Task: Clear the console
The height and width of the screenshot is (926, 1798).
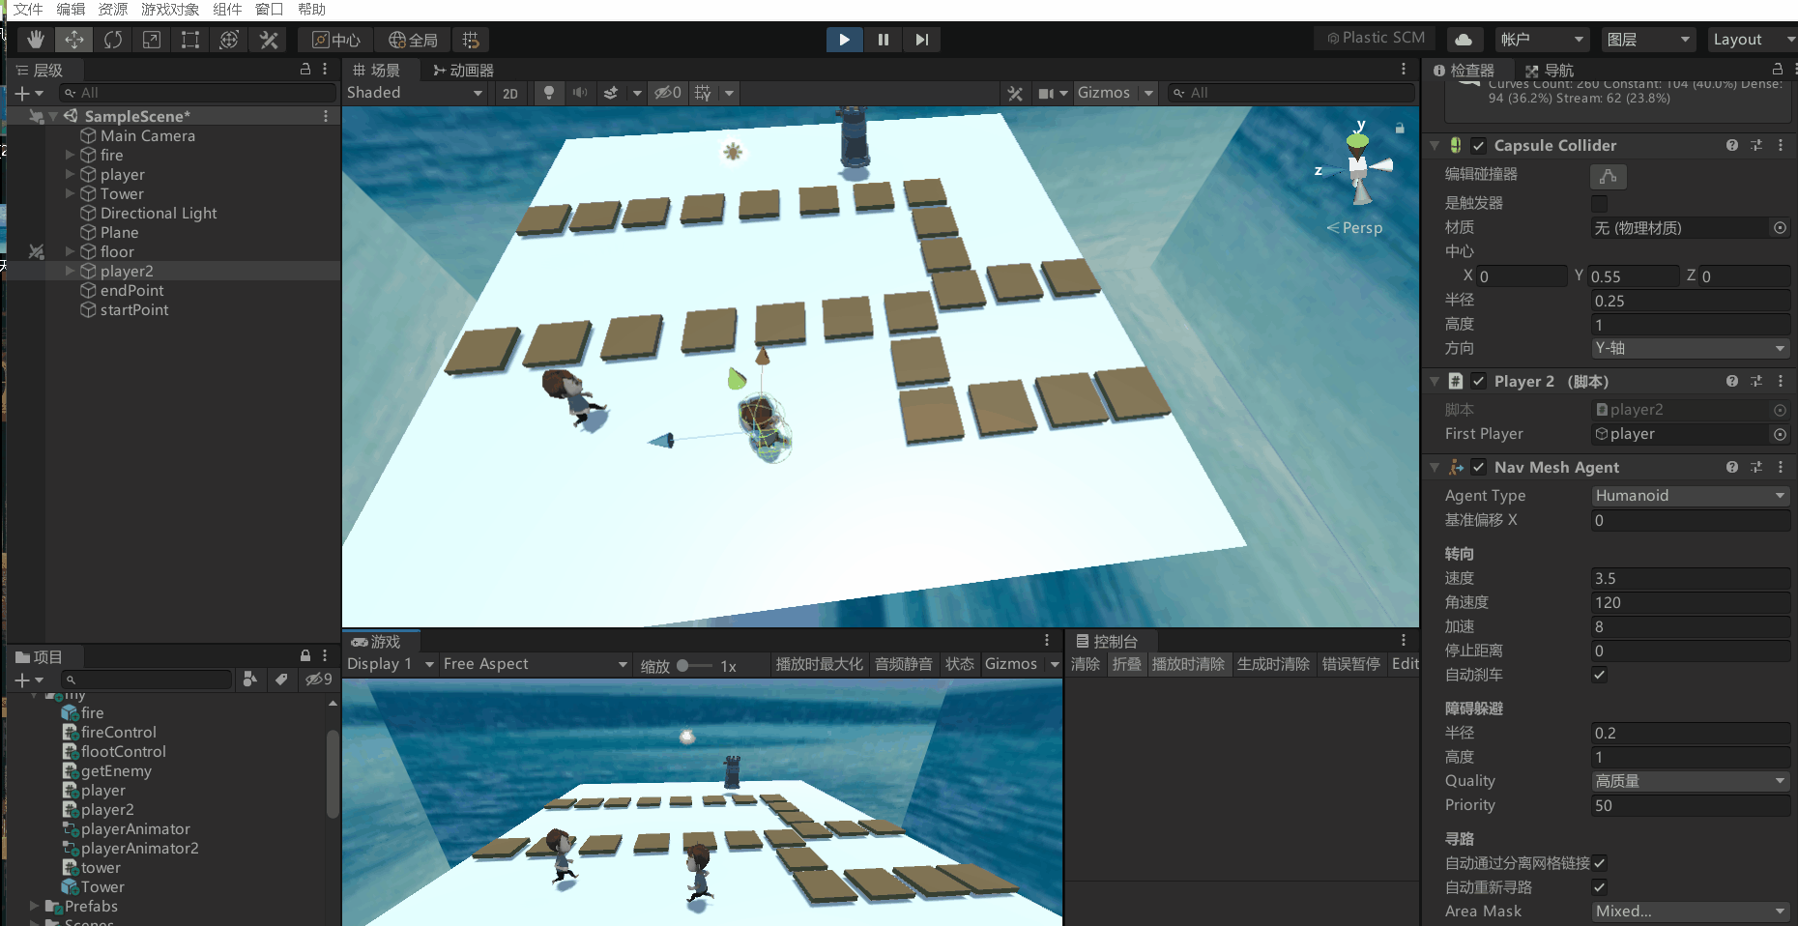Action: (x=1086, y=664)
